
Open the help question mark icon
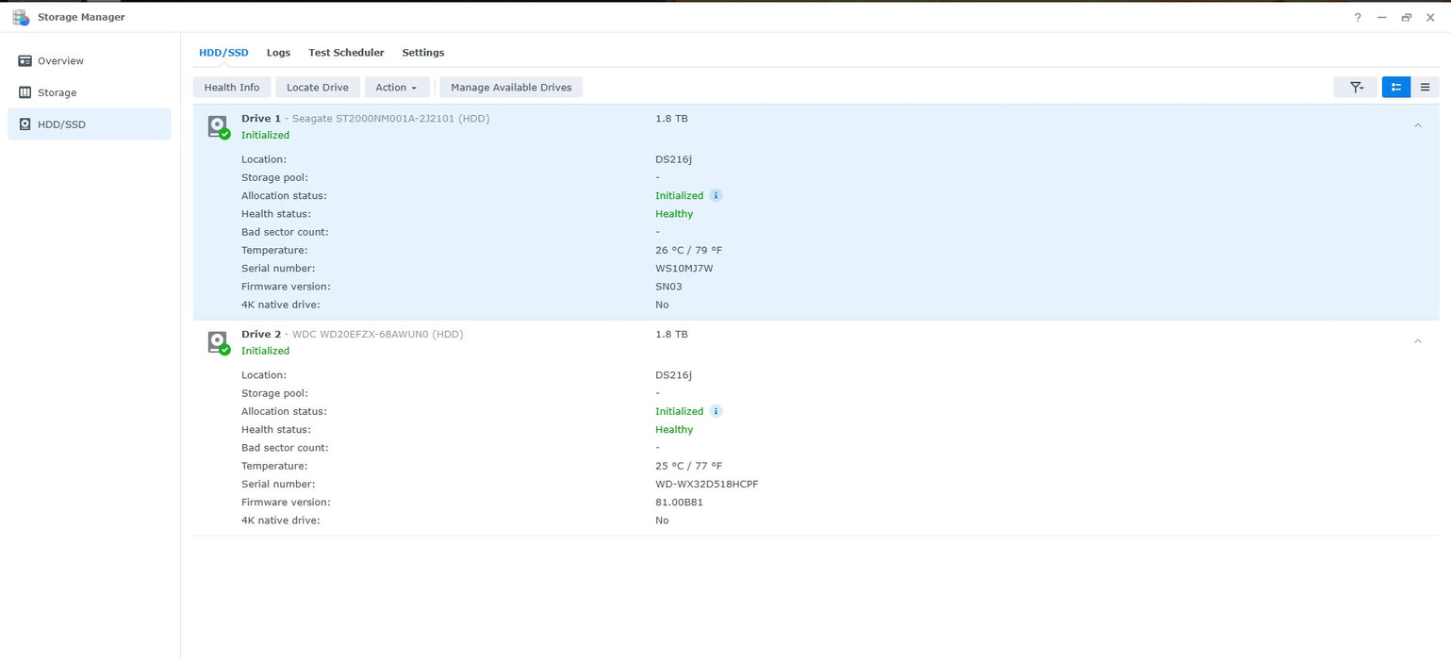pos(1358,17)
